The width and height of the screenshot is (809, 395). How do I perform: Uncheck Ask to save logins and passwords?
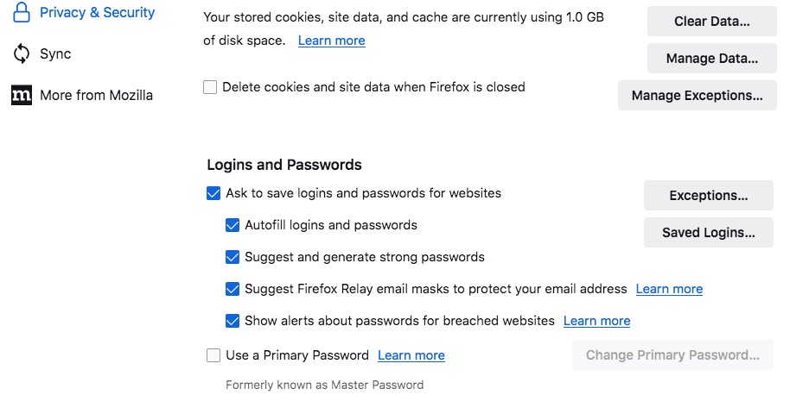tap(213, 194)
